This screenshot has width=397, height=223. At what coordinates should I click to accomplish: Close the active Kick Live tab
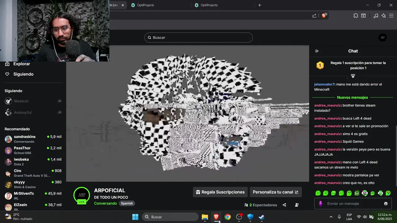(123, 5)
